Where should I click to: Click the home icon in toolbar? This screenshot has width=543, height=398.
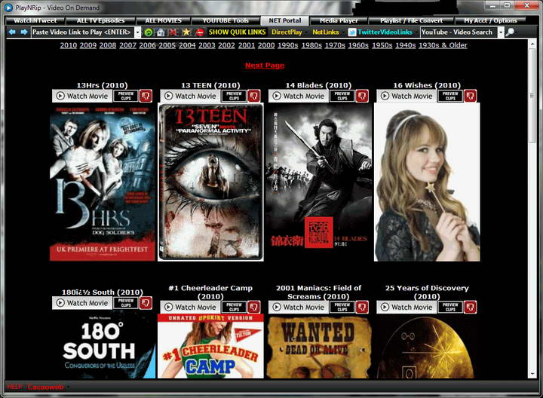(161, 32)
